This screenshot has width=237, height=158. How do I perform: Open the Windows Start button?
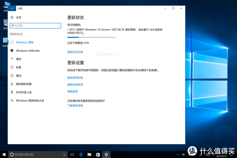click(x=4, y=154)
